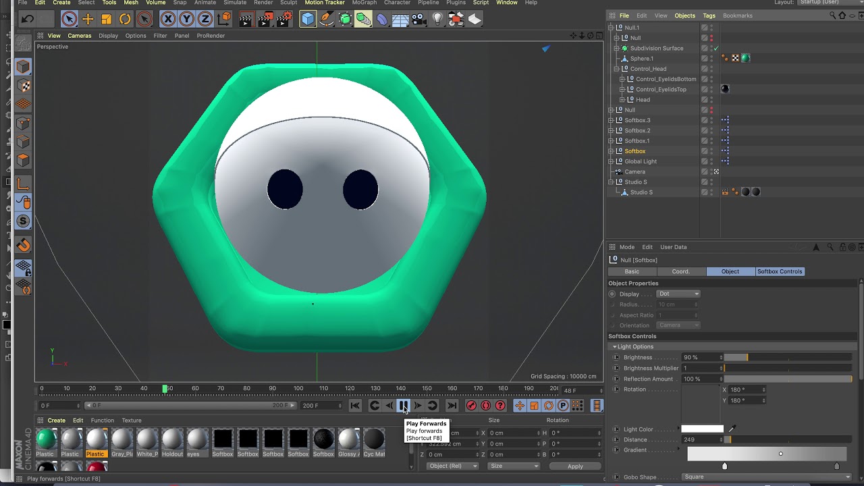Toggle red Autokeying button in timeline

coord(486,406)
